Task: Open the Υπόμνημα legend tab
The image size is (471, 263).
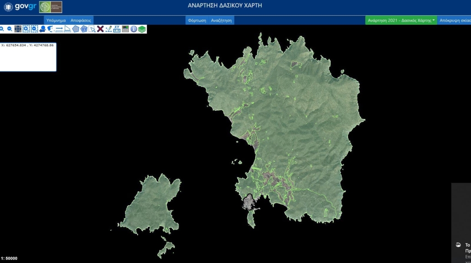Action: [56, 20]
